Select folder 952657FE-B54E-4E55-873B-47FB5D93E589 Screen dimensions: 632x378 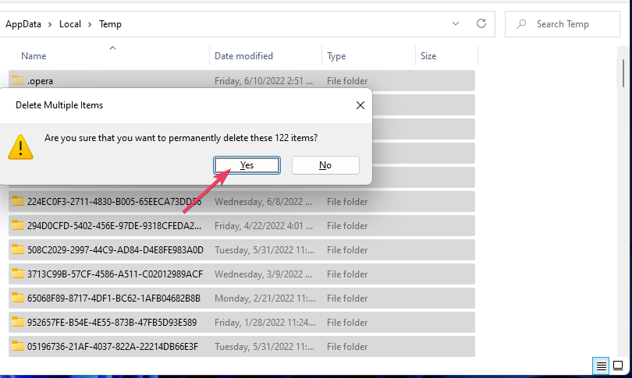[112, 323]
